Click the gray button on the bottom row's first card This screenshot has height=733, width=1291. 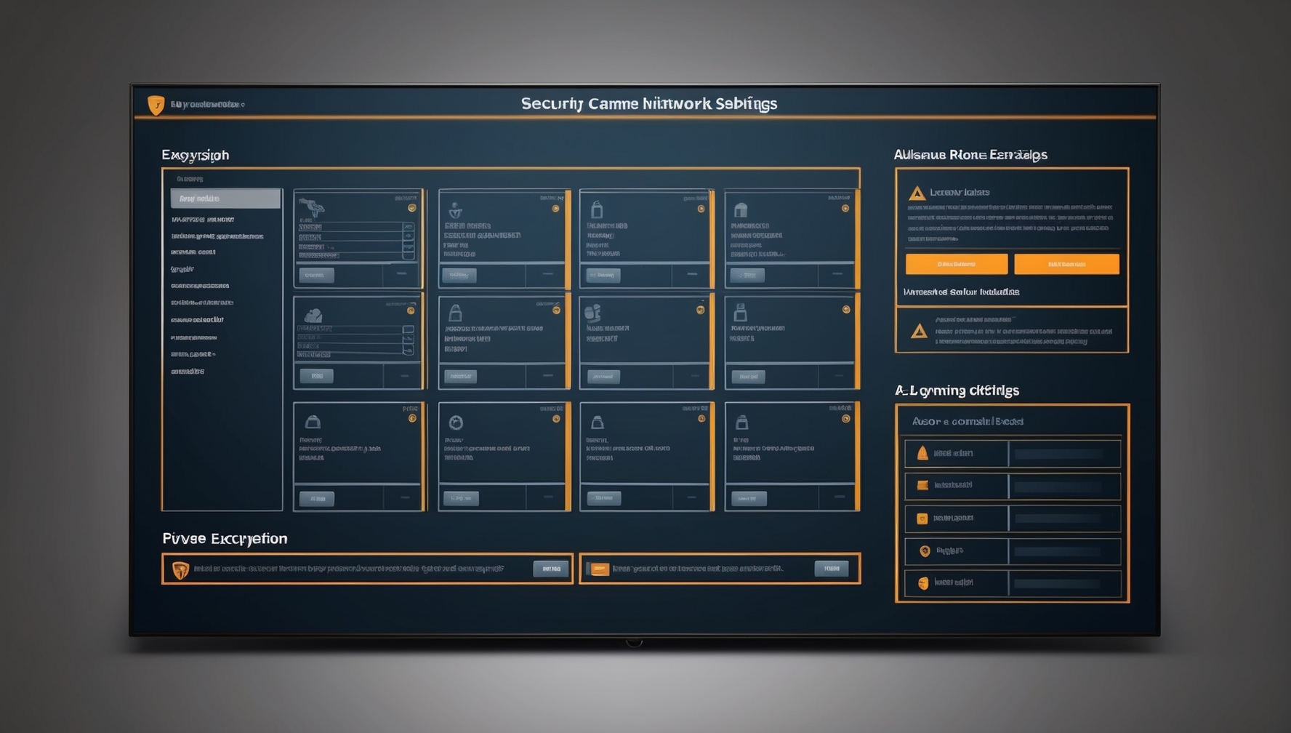tap(317, 498)
